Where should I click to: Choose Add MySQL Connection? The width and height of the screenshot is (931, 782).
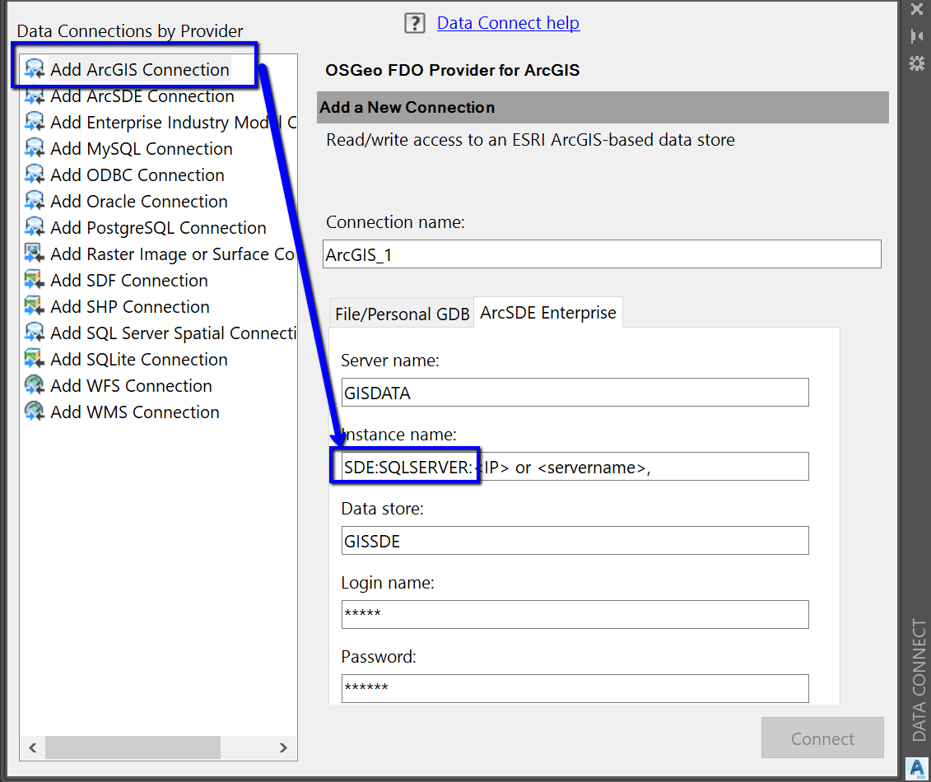(142, 148)
